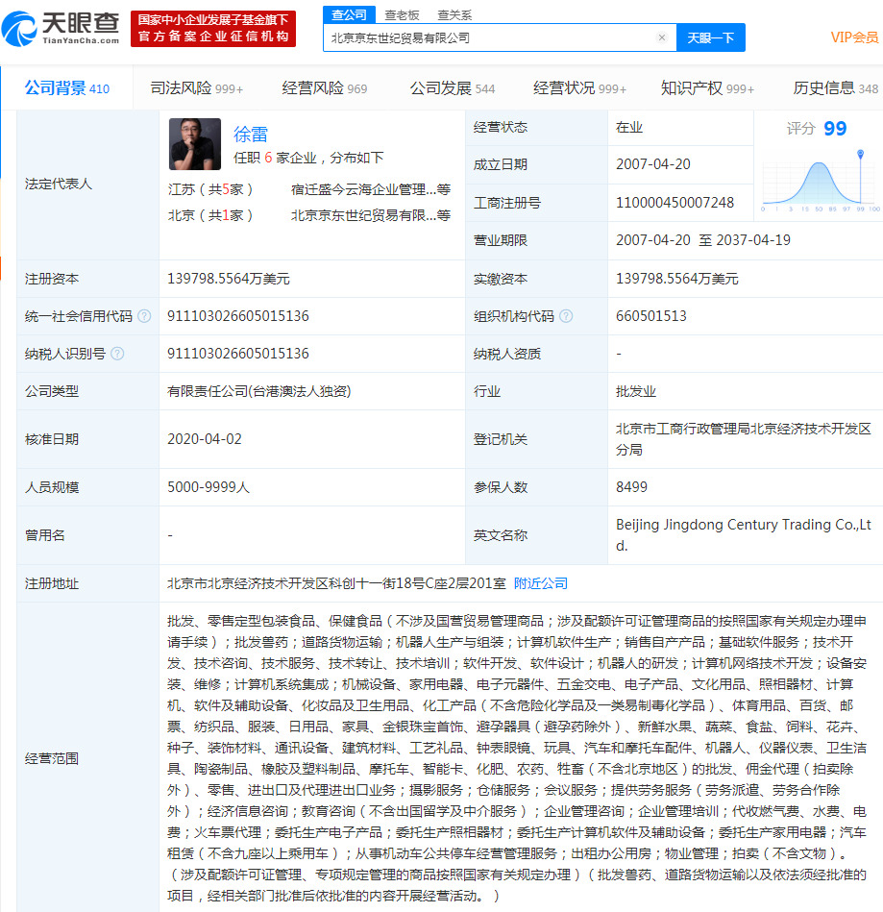Switch to the 查公司 search tab

349,14
